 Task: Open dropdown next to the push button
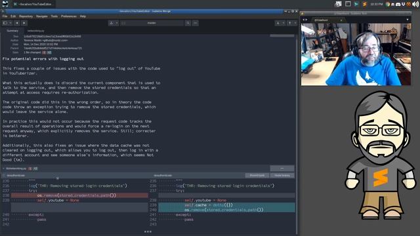[295, 24]
